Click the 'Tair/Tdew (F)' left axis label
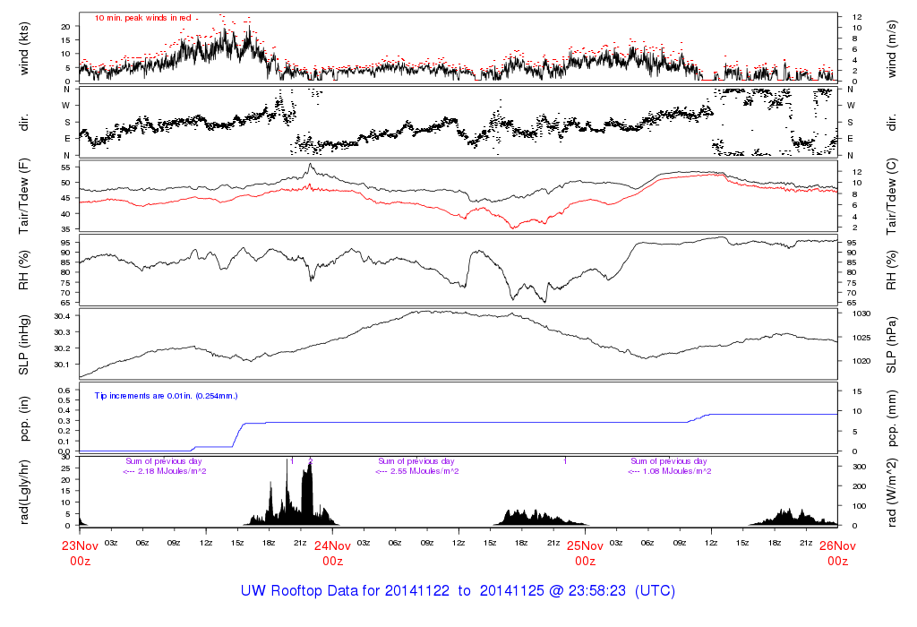Viewport: 917px width, 627px height. click(24, 196)
